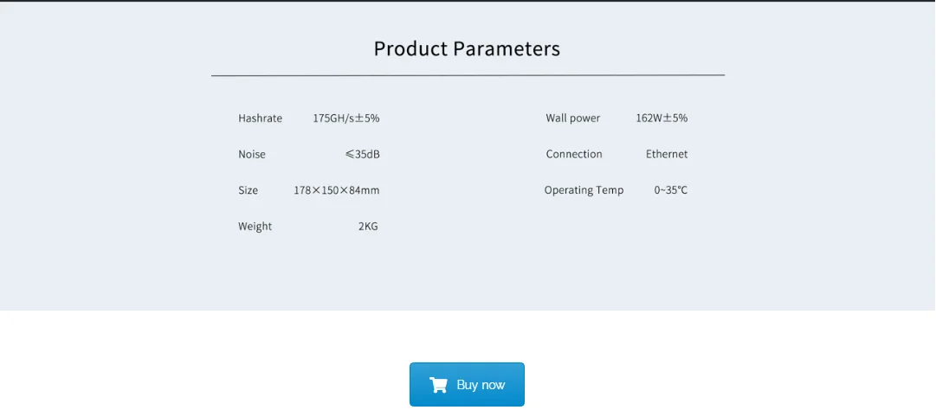Click the 178×150×84mm size value
The image size is (936, 410).
[336, 190]
